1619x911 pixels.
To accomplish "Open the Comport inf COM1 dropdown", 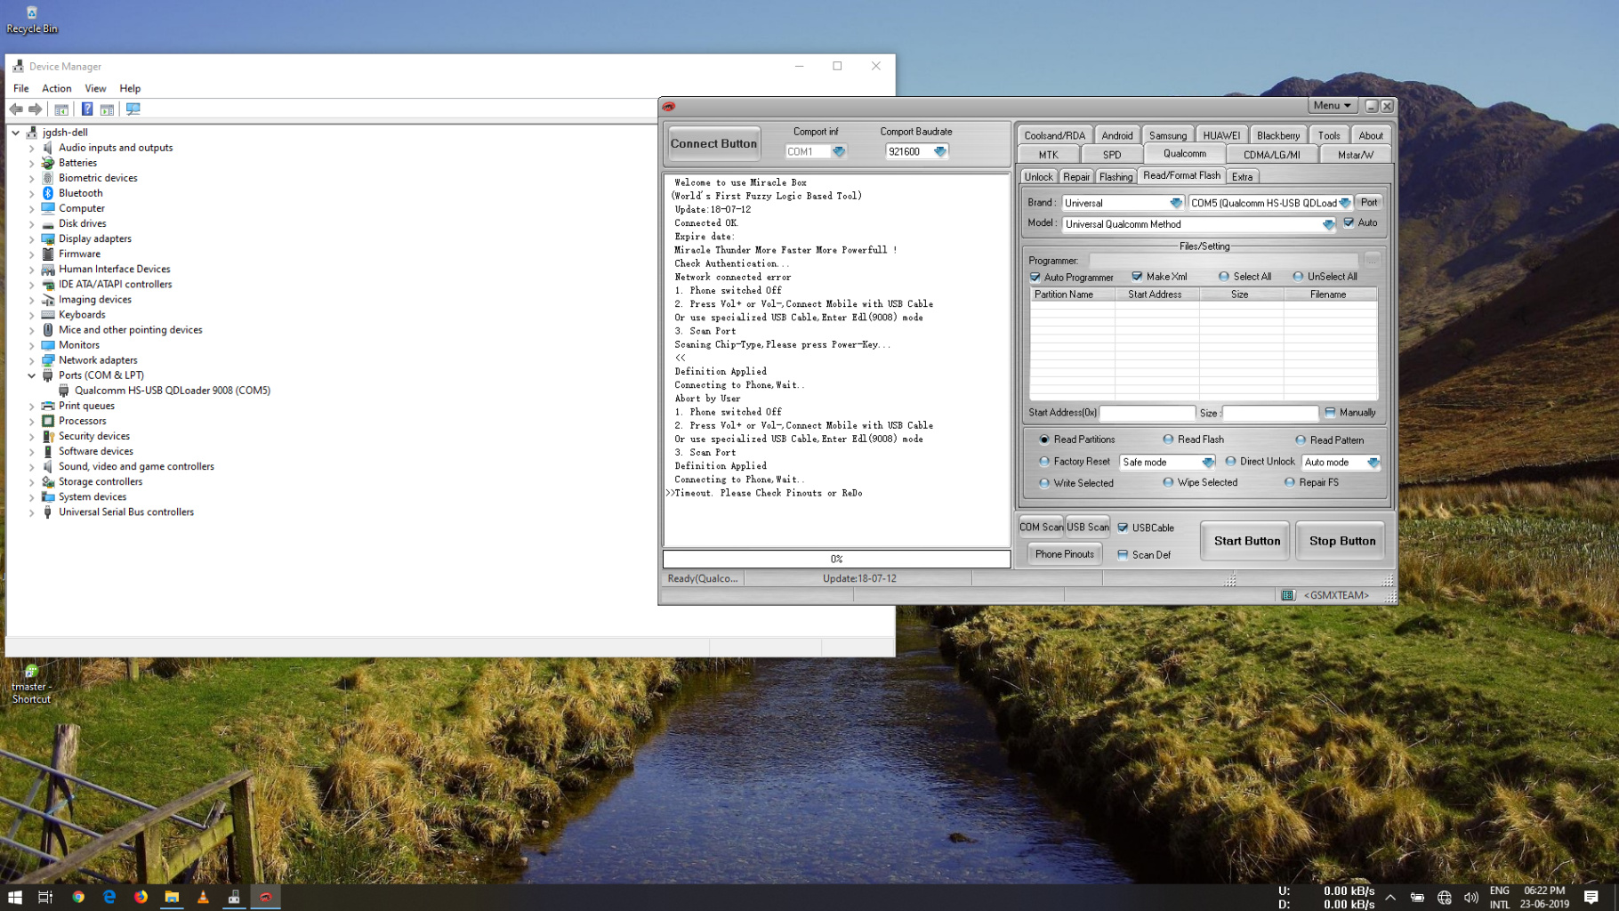I will pos(839,151).
